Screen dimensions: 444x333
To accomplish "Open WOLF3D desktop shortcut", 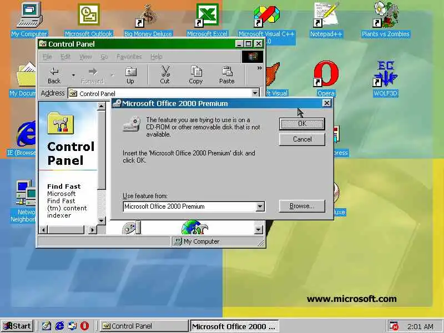I will [385, 78].
